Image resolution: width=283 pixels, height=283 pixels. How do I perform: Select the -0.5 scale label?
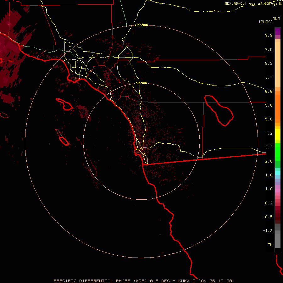[268, 217]
